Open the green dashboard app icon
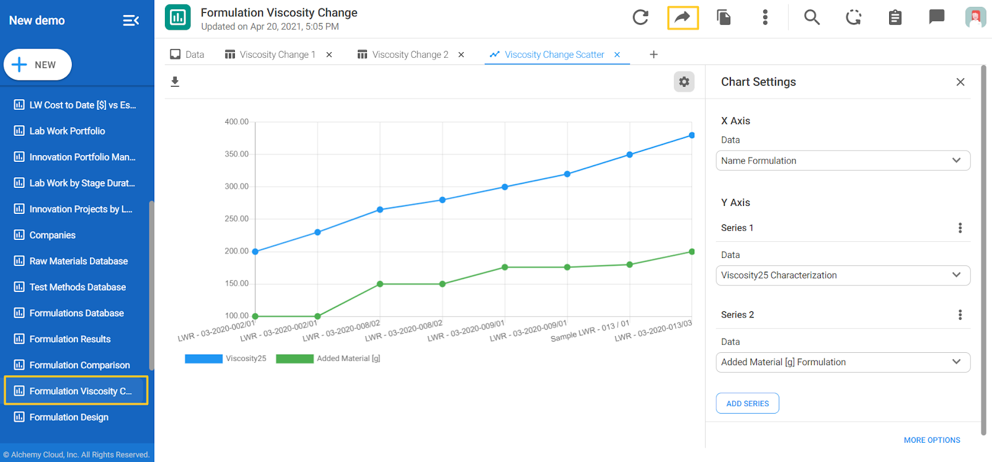The width and height of the screenshot is (992, 462). (x=178, y=17)
